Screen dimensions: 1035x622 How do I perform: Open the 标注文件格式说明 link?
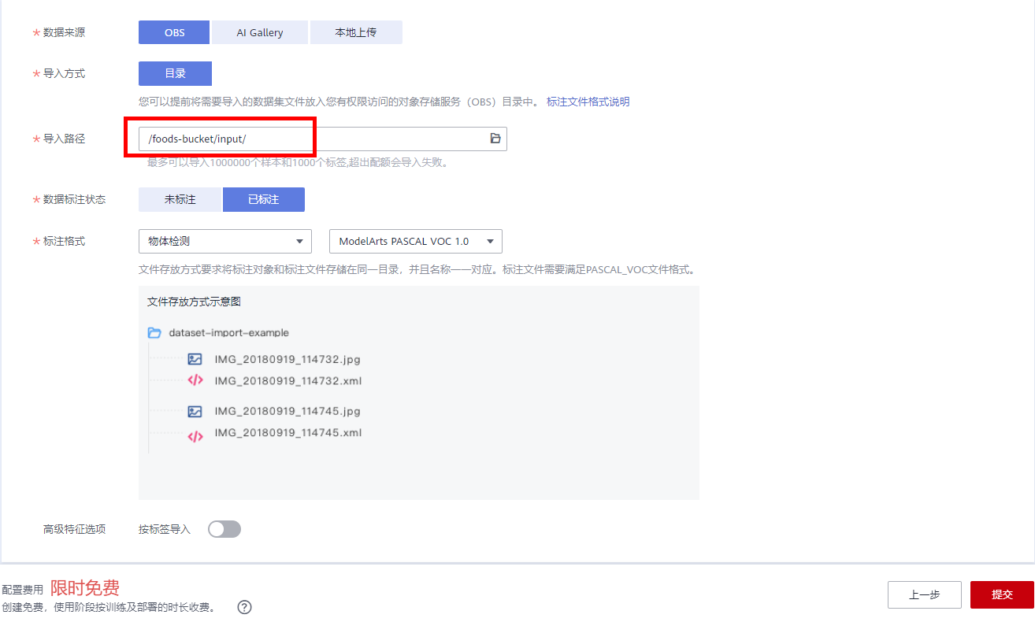(x=588, y=102)
